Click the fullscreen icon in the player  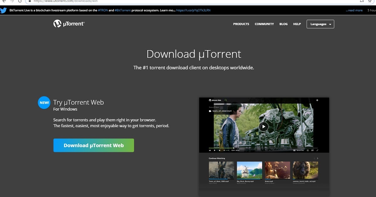pyautogui.click(x=317, y=150)
